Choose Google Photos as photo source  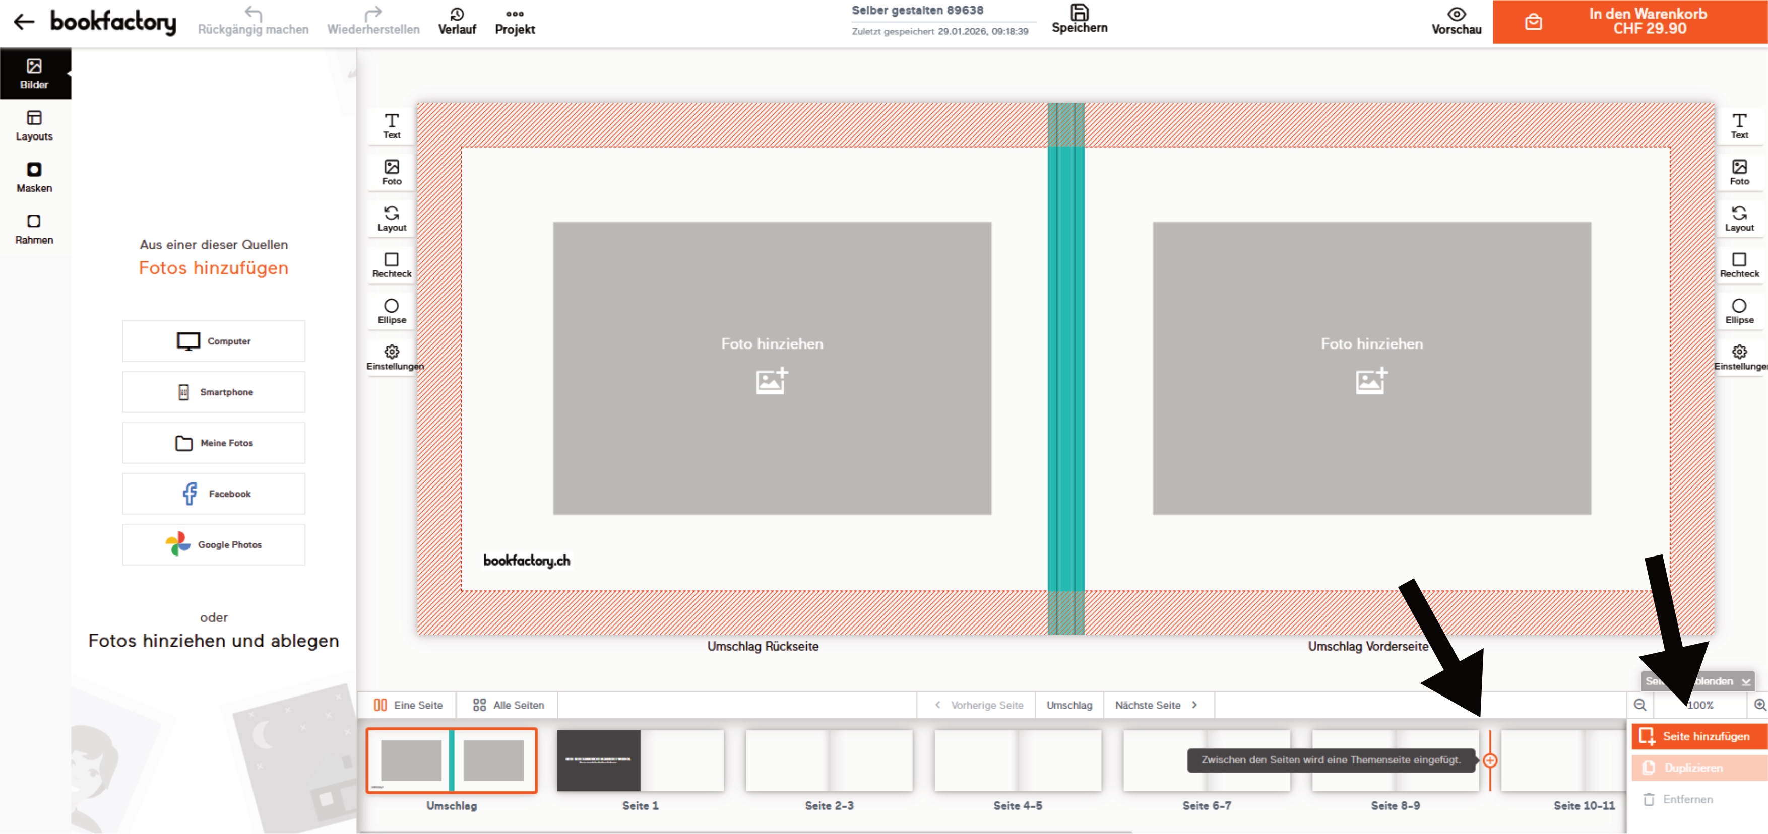coord(214,544)
